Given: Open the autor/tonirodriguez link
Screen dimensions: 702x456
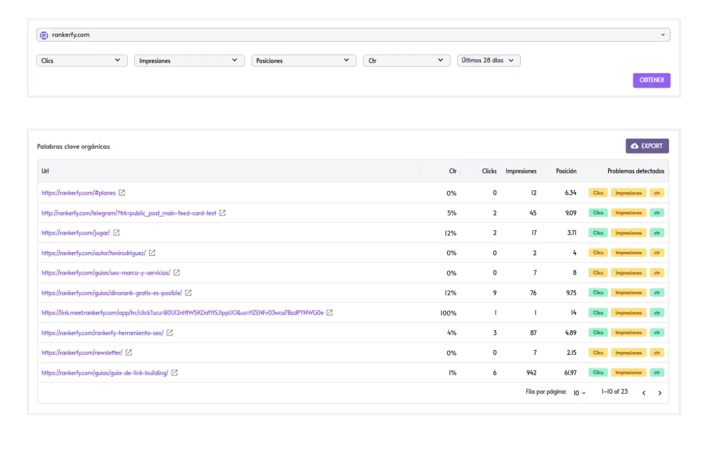Looking at the screenshot, I should [x=94, y=253].
